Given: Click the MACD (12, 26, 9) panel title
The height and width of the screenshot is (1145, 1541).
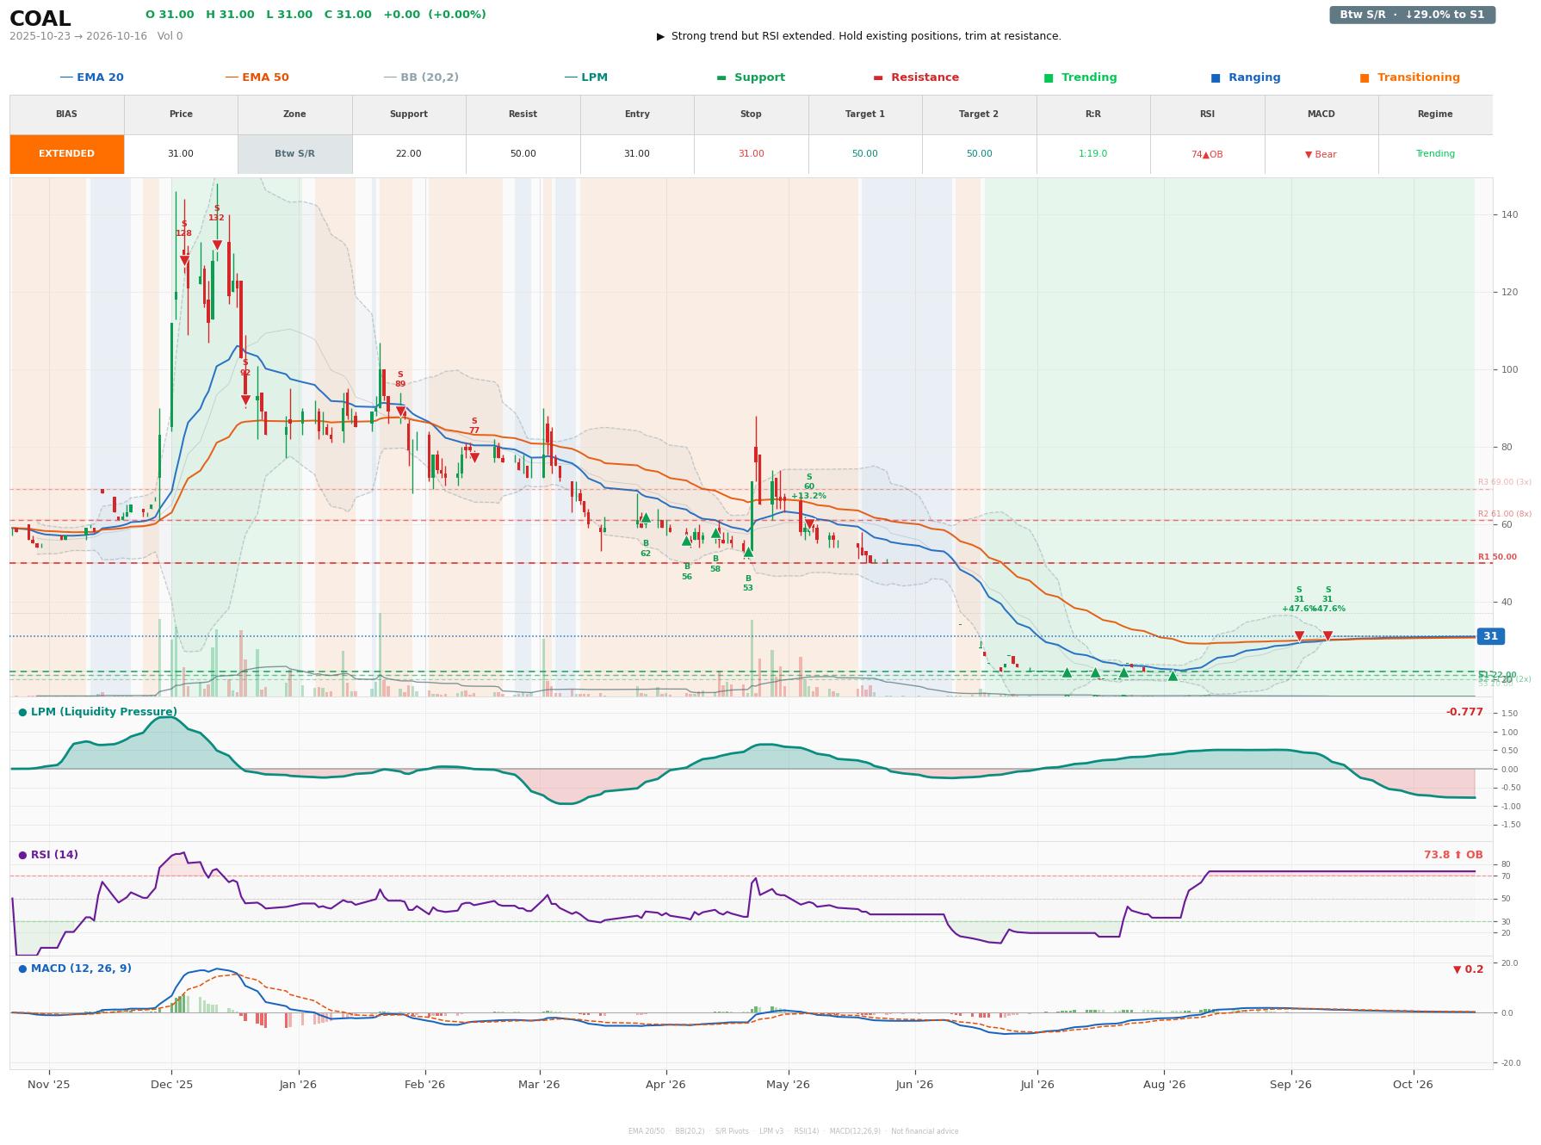Looking at the screenshot, I should pyautogui.click(x=75, y=969).
